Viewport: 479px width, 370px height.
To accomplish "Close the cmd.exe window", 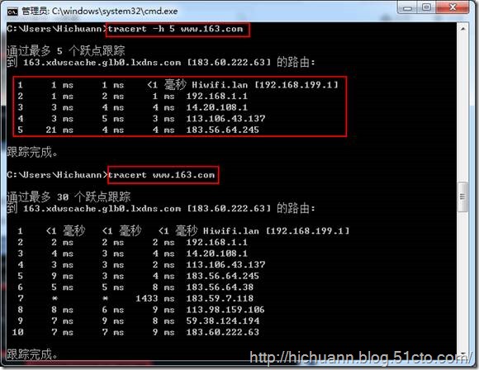I will 453,7.
